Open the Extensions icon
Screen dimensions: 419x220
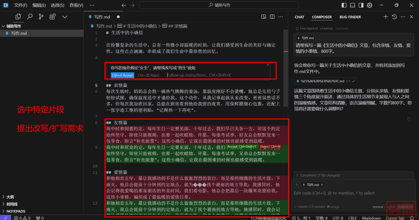[52, 17]
